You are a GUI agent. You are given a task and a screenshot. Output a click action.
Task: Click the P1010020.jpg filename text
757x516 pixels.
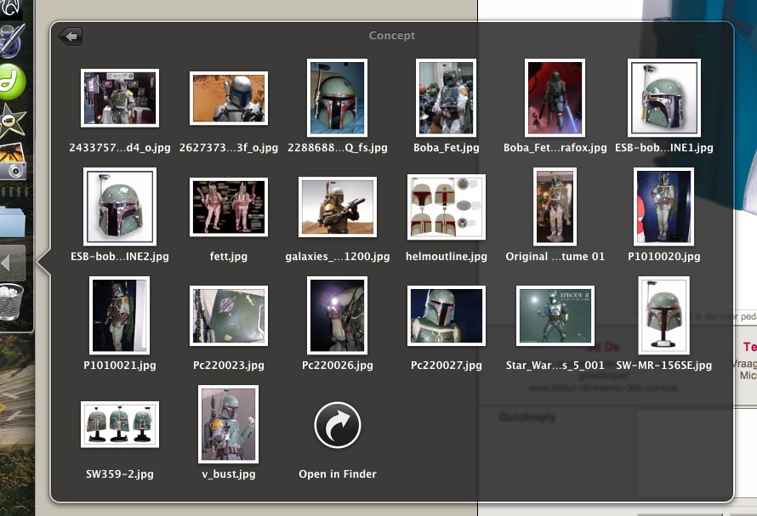click(x=663, y=257)
